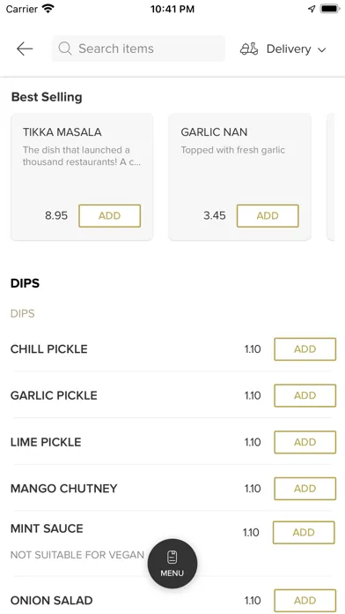Screen dimensions: 345x614
Task: Add Garlic Nan to order
Action: pos(268,216)
